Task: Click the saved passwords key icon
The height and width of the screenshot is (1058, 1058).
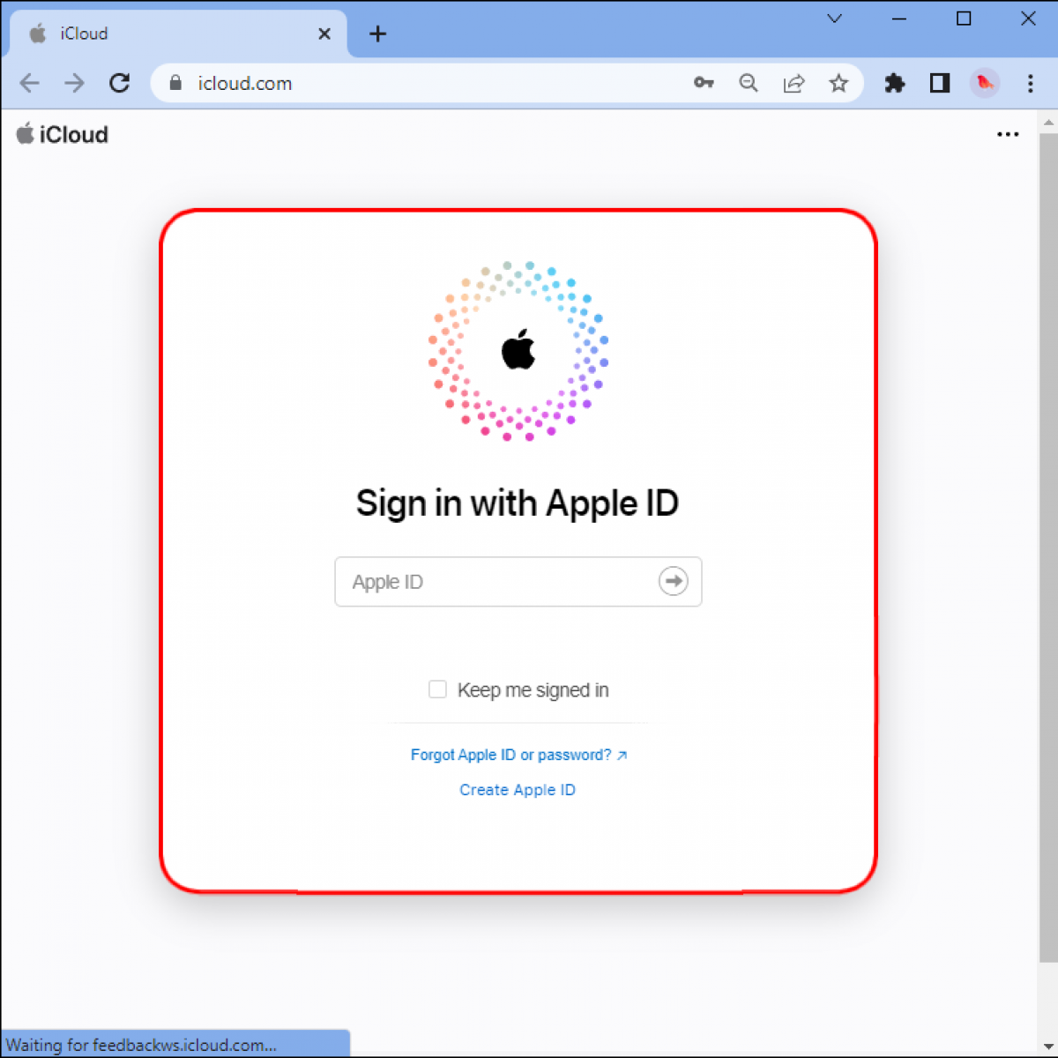Action: pyautogui.click(x=704, y=83)
